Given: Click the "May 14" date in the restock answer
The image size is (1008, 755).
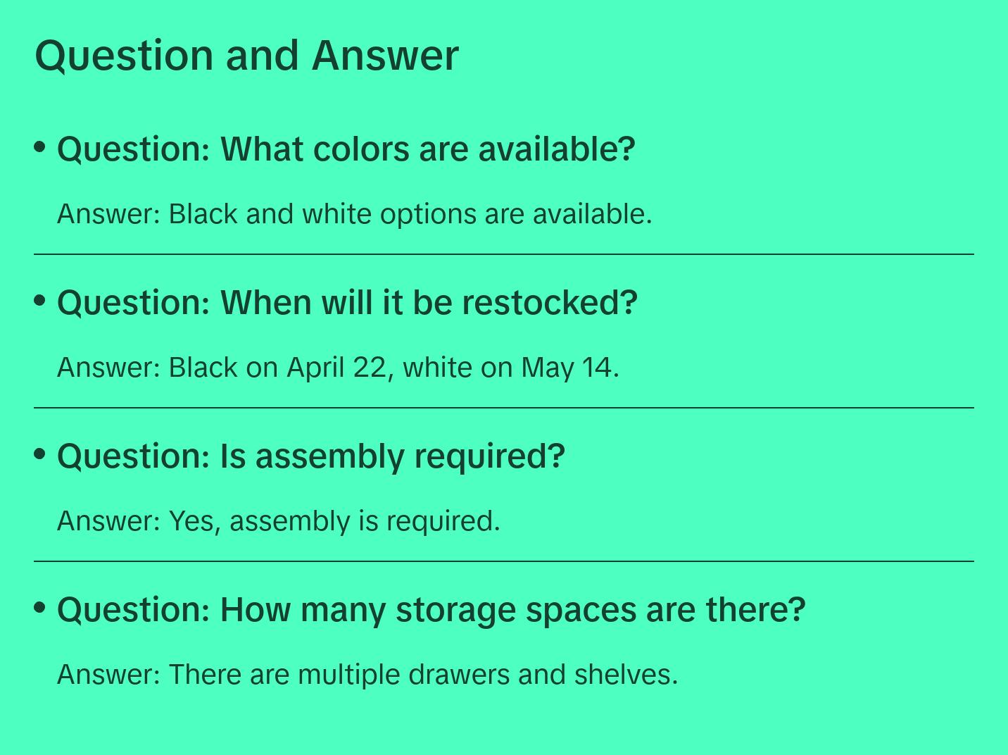Looking at the screenshot, I should [567, 368].
